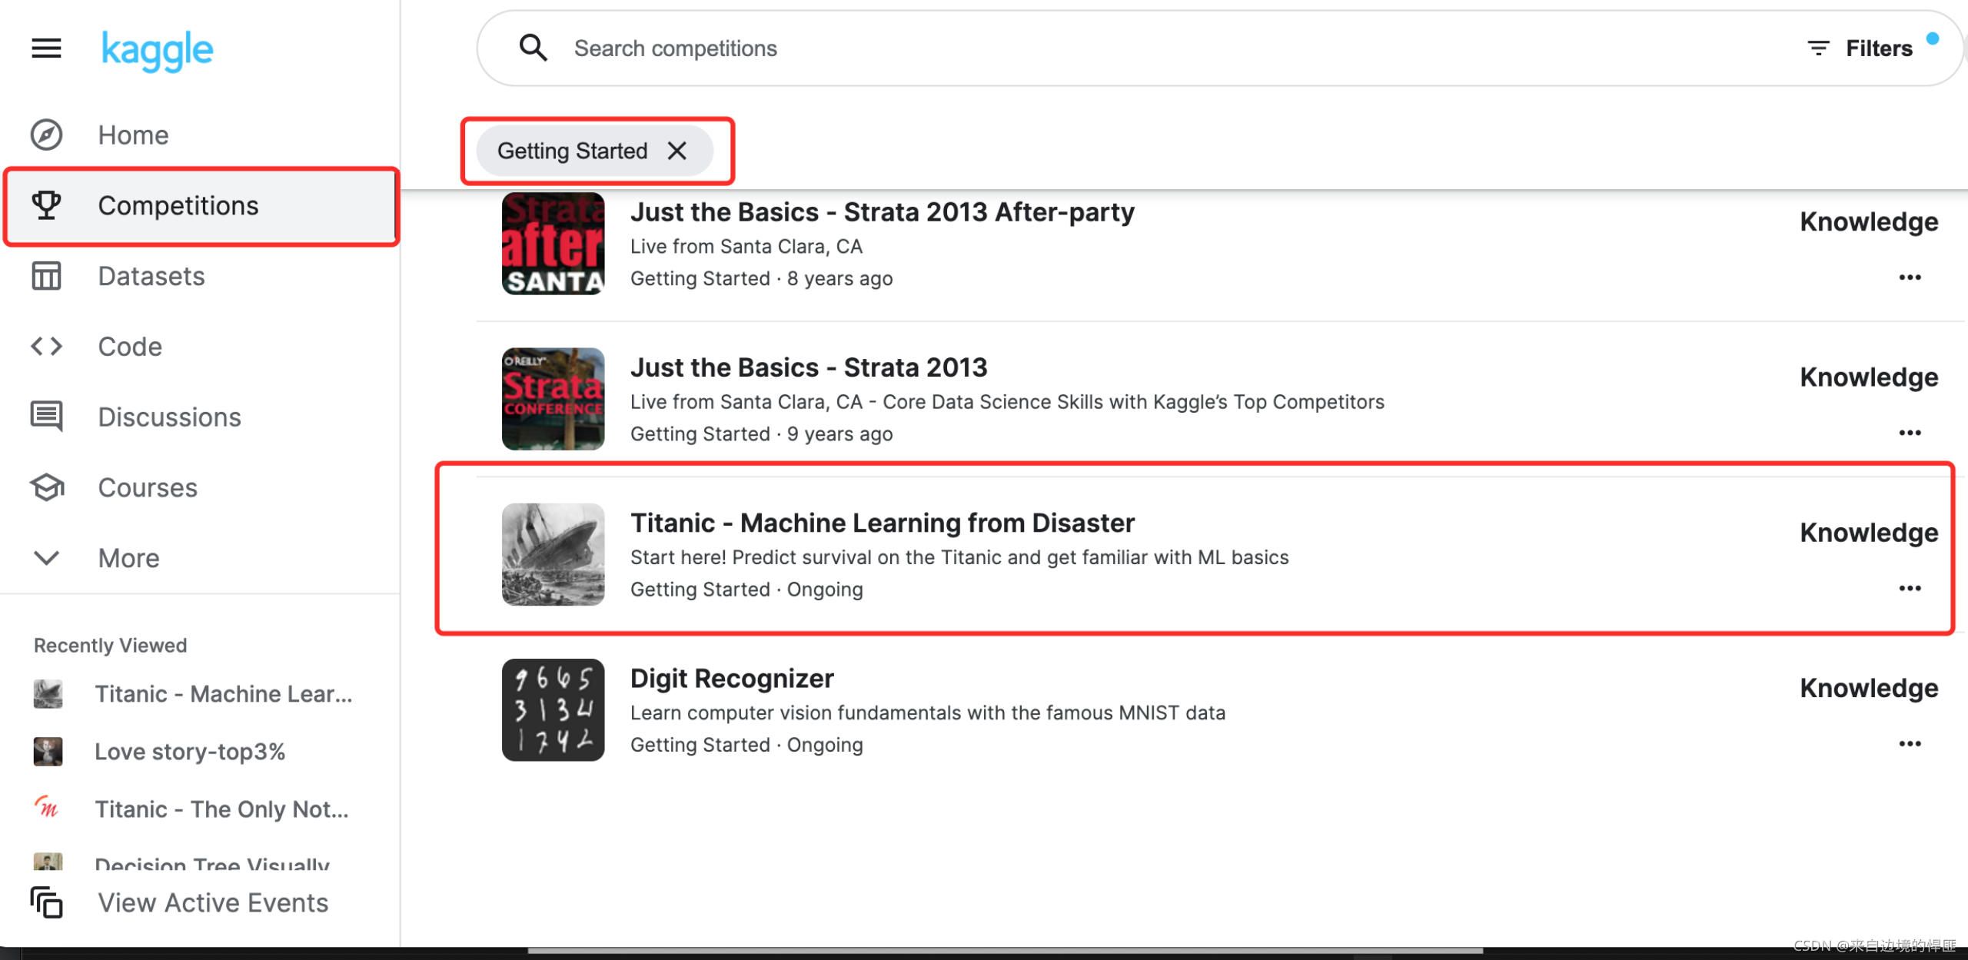Viewport: 1968px width, 960px height.
Task: Open the hamburger navigation menu
Action: [x=46, y=48]
